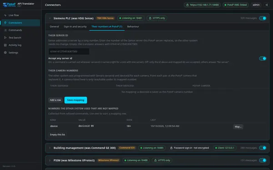
Task: Disable the Siemens PLC connector switch
Action: pos(263,18)
